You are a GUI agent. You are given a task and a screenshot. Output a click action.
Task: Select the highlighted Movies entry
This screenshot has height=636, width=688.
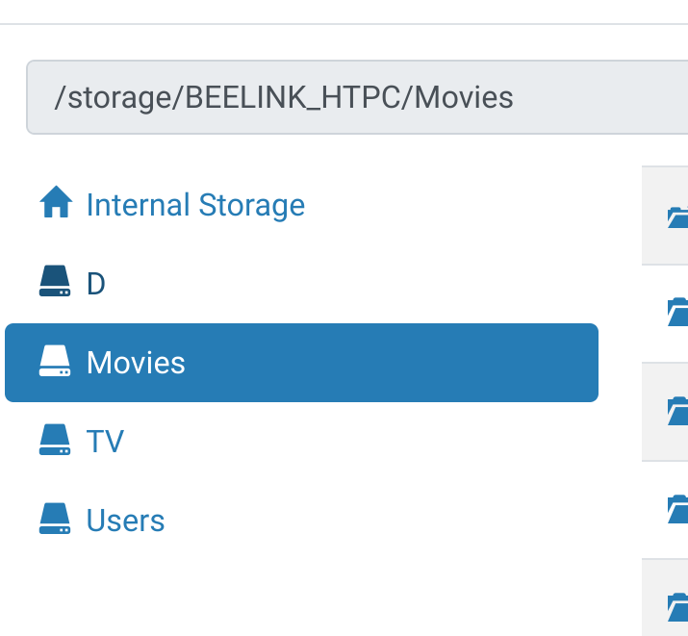point(136,363)
